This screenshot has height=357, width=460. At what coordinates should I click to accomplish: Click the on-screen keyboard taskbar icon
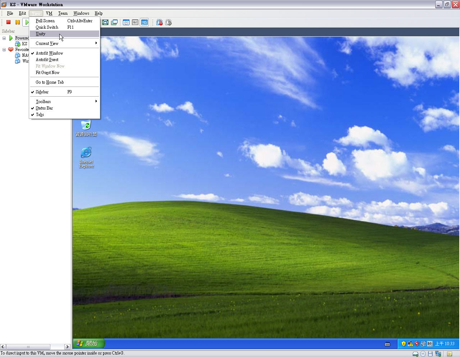pos(387,344)
